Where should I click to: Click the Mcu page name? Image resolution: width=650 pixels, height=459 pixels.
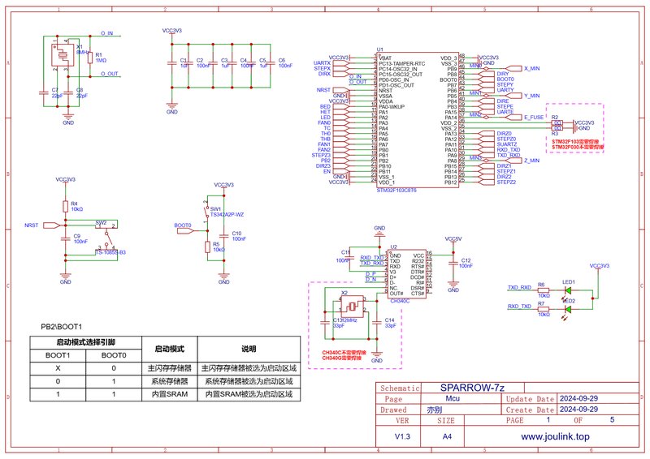coord(453,398)
